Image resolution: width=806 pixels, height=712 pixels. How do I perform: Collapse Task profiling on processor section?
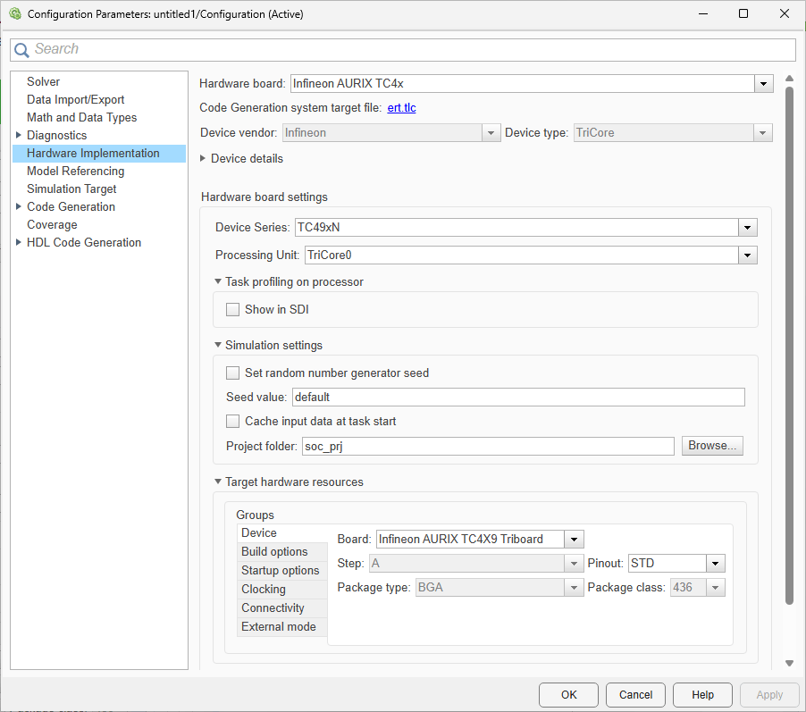[x=218, y=281]
